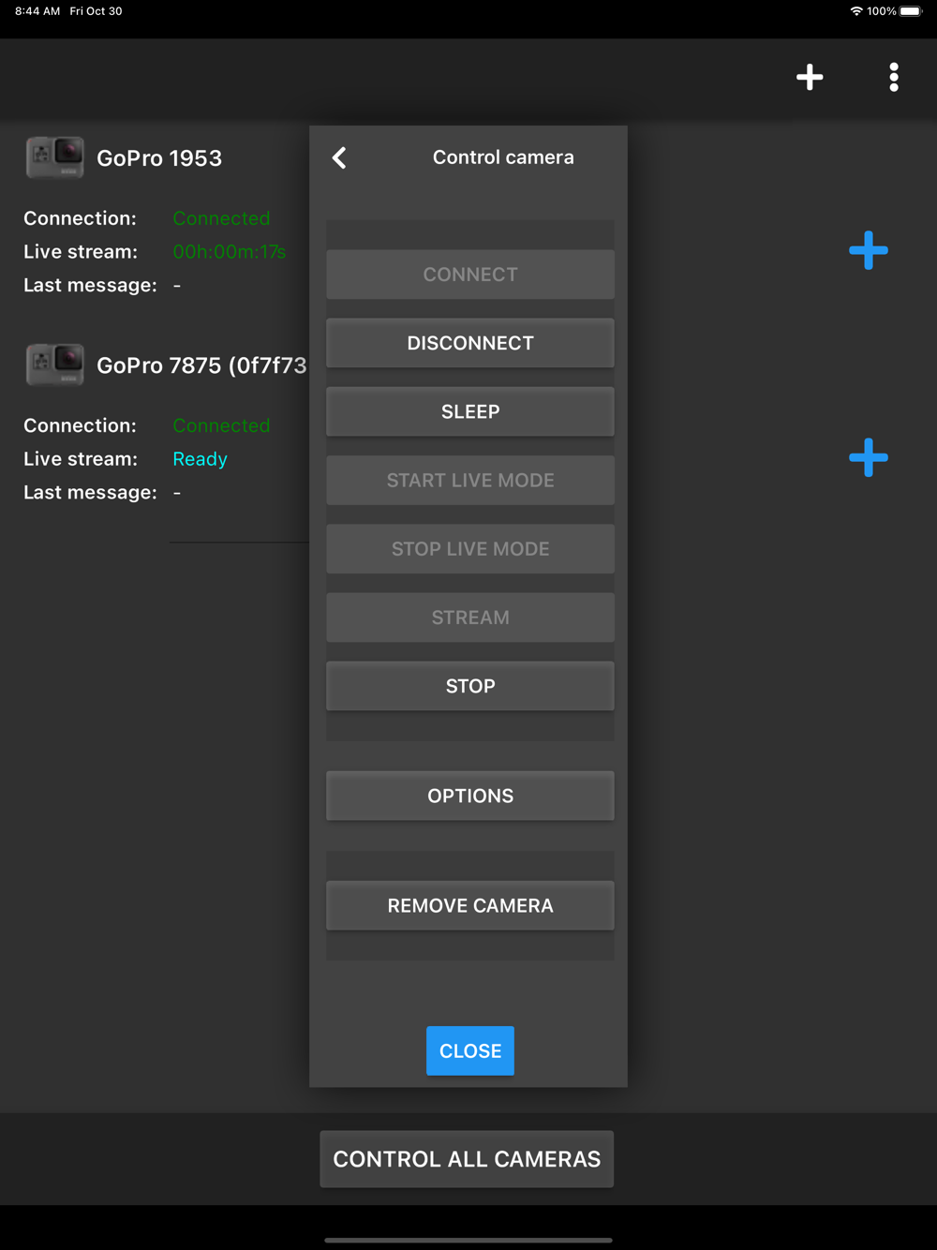
Task: Stop streaming with the STOP button
Action: coord(470,686)
